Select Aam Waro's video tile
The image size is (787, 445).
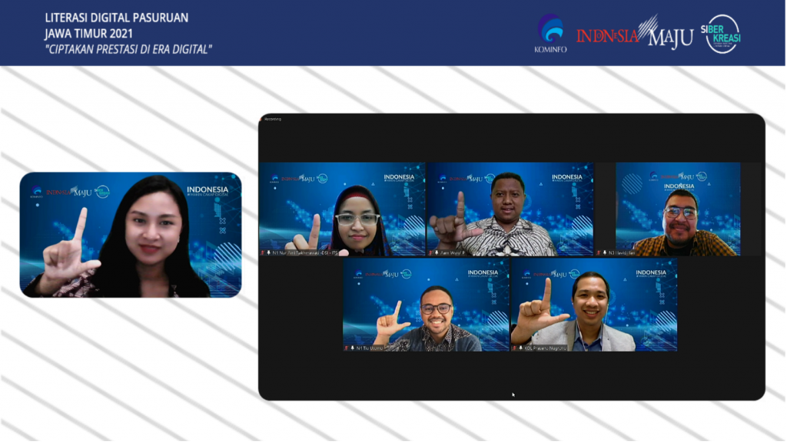(x=510, y=209)
